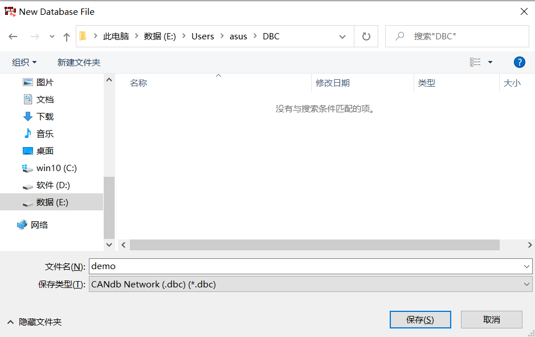Expand the file name history dropdown
This screenshot has width=535, height=337.
point(527,266)
